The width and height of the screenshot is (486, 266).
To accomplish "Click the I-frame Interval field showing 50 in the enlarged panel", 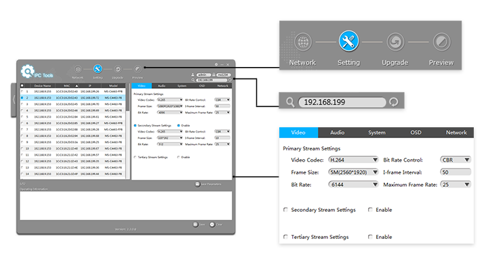I will click(455, 172).
